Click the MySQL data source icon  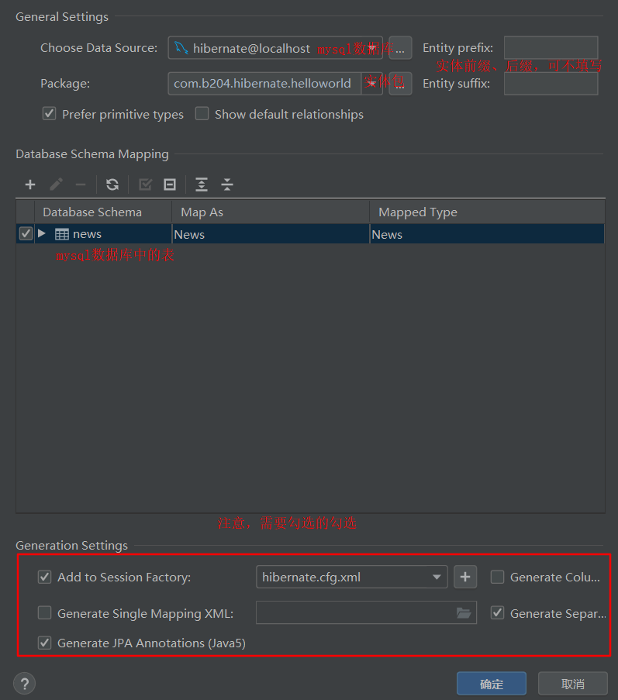(181, 47)
